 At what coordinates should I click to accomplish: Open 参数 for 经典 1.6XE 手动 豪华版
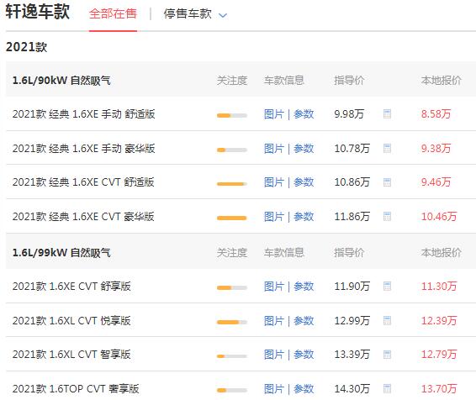click(x=304, y=148)
